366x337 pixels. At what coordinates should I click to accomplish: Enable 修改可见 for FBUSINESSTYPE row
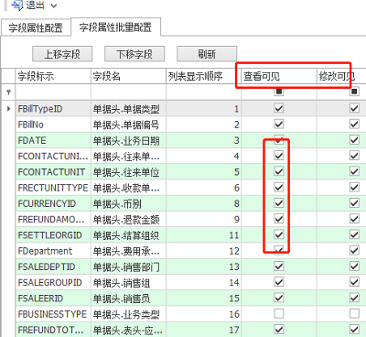tap(354, 313)
